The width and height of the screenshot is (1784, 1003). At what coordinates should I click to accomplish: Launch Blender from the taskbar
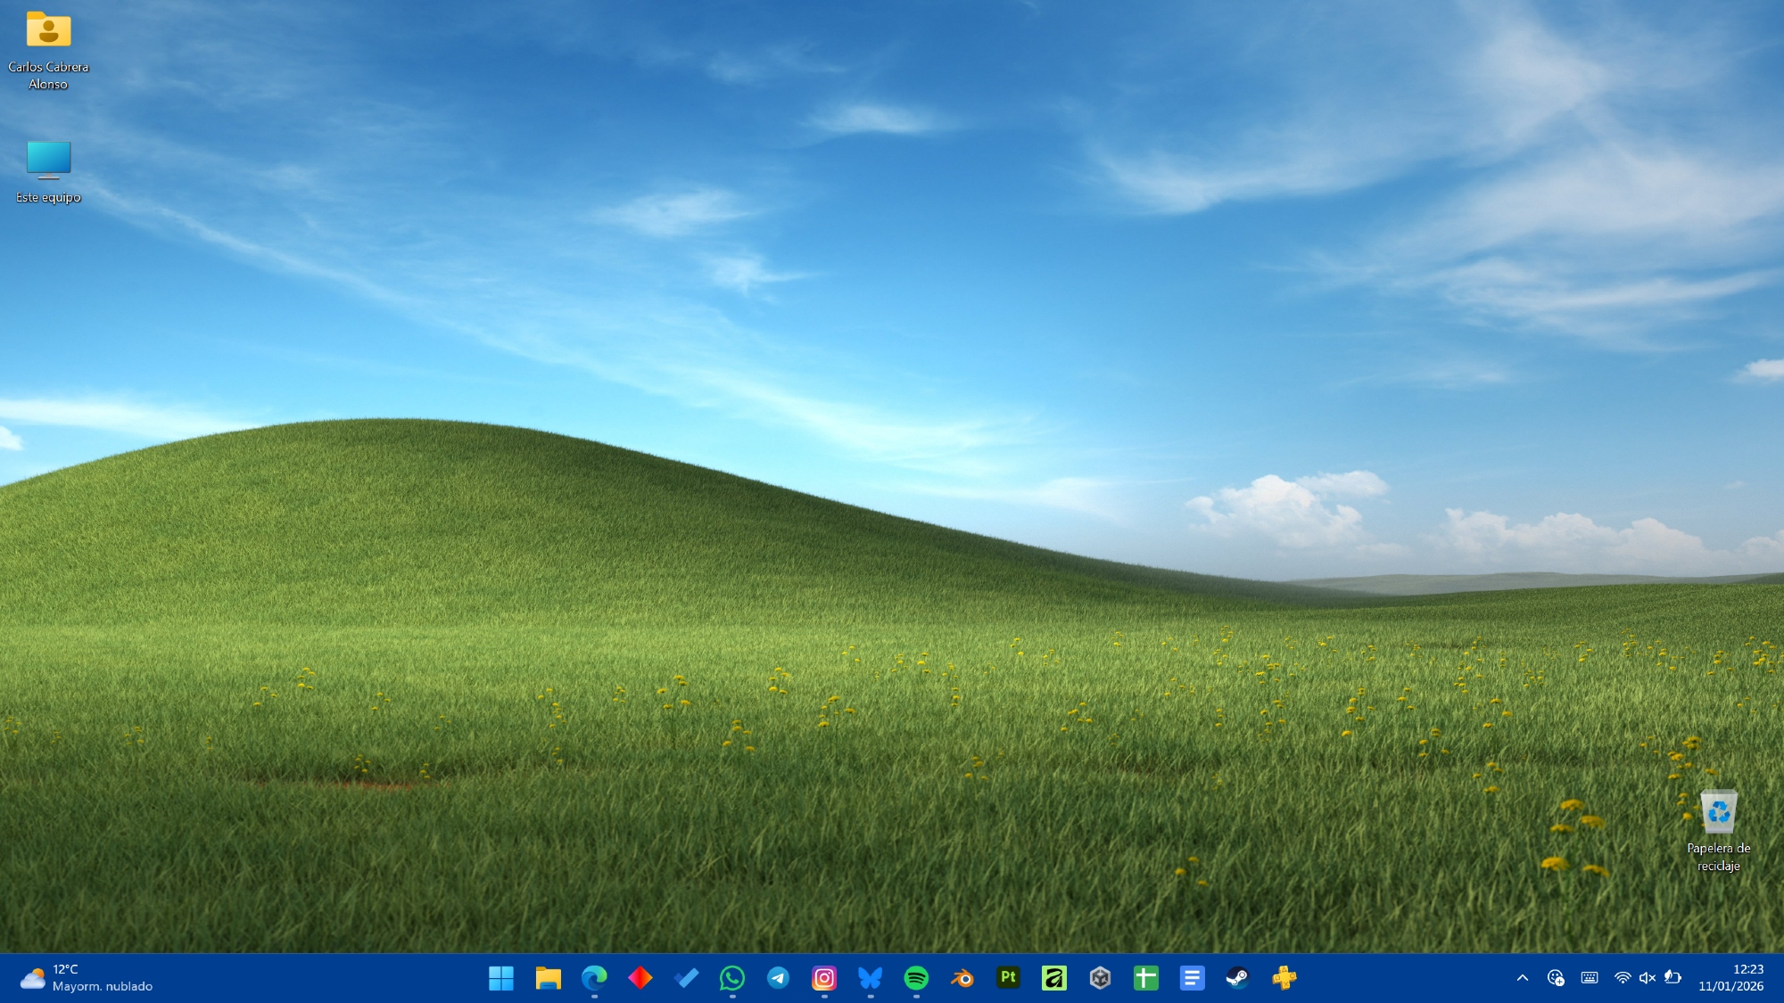(x=962, y=978)
